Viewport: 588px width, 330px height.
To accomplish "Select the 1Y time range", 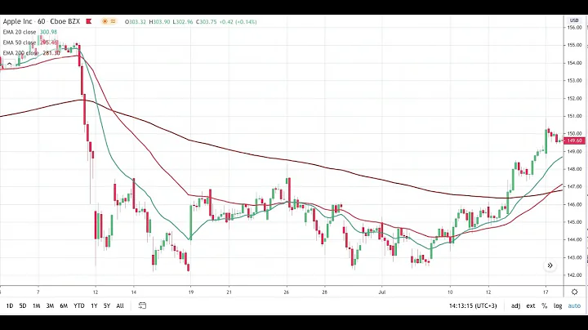I will click(x=94, y=306).
